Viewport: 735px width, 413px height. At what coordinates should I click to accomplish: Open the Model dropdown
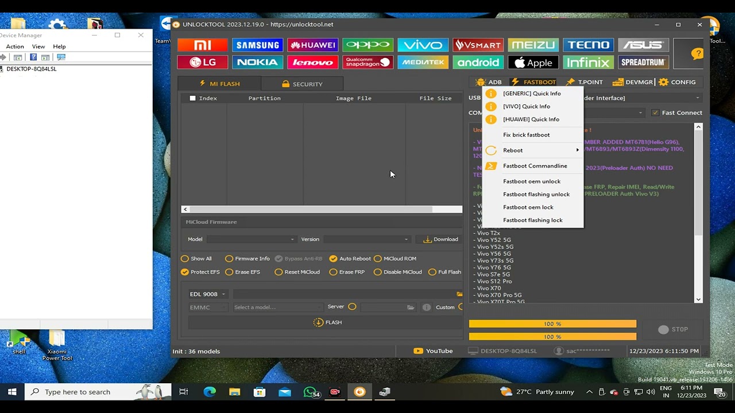[x=252, y=239]
